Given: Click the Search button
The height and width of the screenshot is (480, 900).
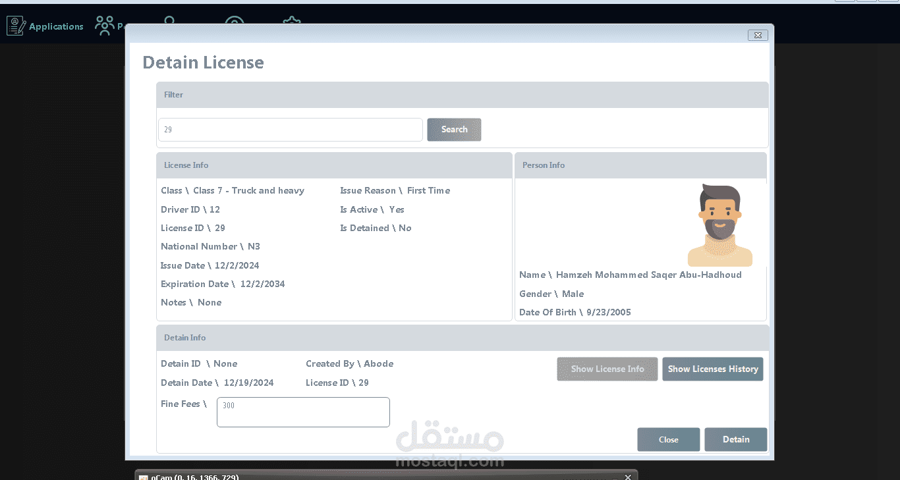Looking at the screenshot, I should tap(454, 130).
